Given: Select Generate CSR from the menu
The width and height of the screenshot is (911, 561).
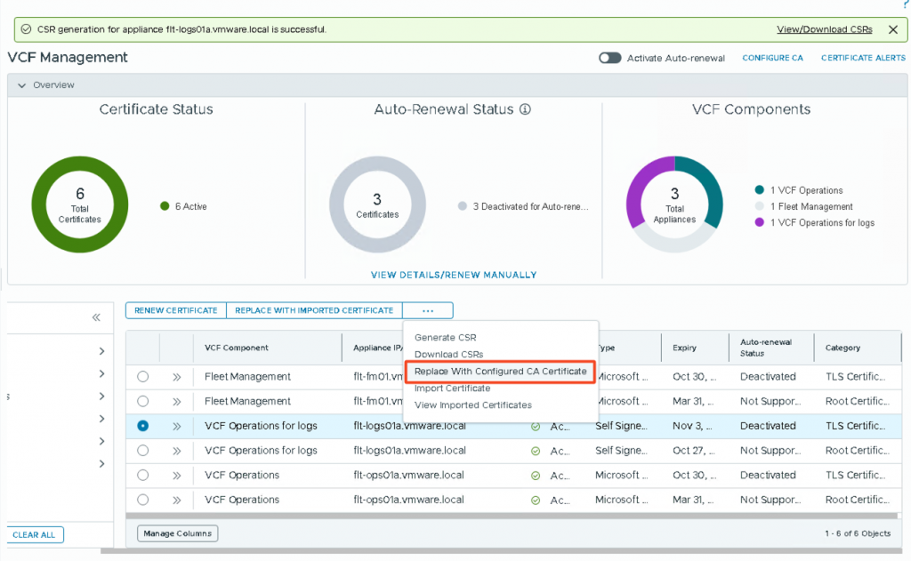Looking at the screenshot, I should (446, 338).
